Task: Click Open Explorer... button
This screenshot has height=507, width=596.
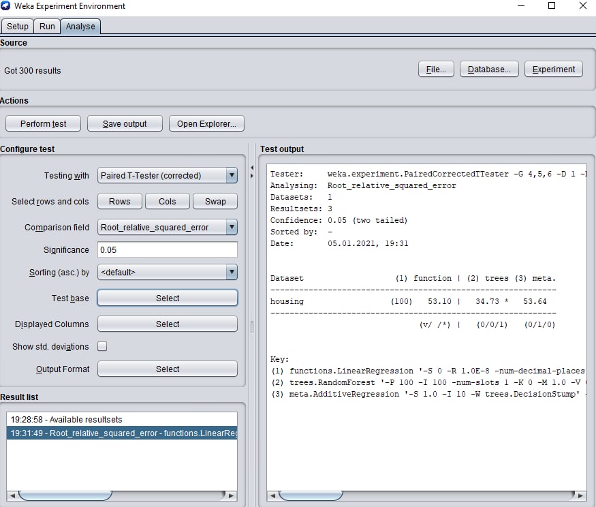Action: tap(206, 123)
